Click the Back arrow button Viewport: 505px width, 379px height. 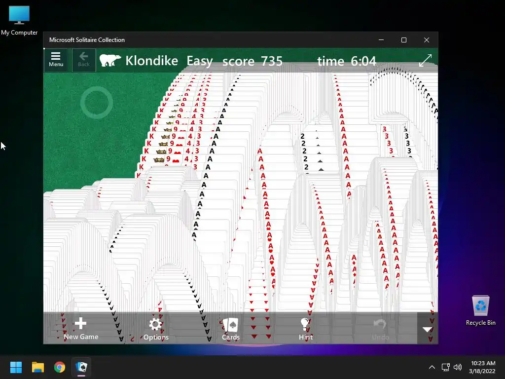click(84, 60)
